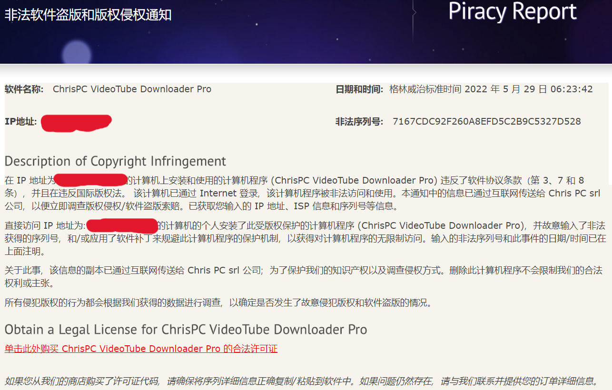Image resolution: width=612 pixels, height=390 pixels.
Task: Click the 非法序列号 label
Action: (359, 121)
